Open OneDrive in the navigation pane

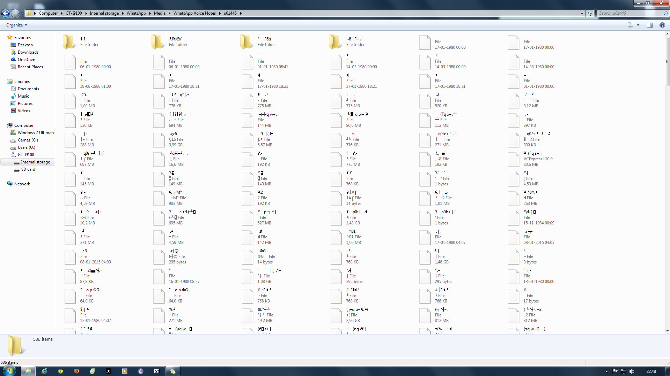pyautogui.click(x=26, y=60)
